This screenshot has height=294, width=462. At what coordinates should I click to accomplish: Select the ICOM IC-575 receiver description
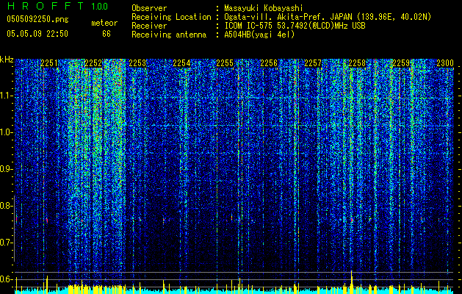295,26
